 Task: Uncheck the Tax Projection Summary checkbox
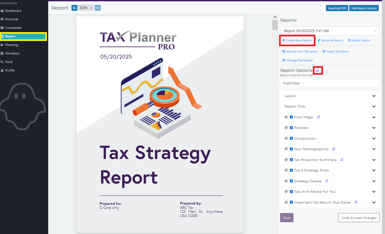tap(292, 160)
